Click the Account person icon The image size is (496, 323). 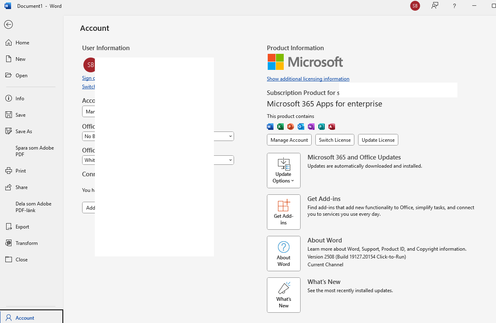pyautogui.click(x=8, y=318)
